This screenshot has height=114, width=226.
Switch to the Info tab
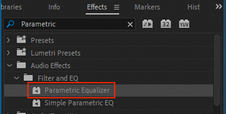(54, 7)
